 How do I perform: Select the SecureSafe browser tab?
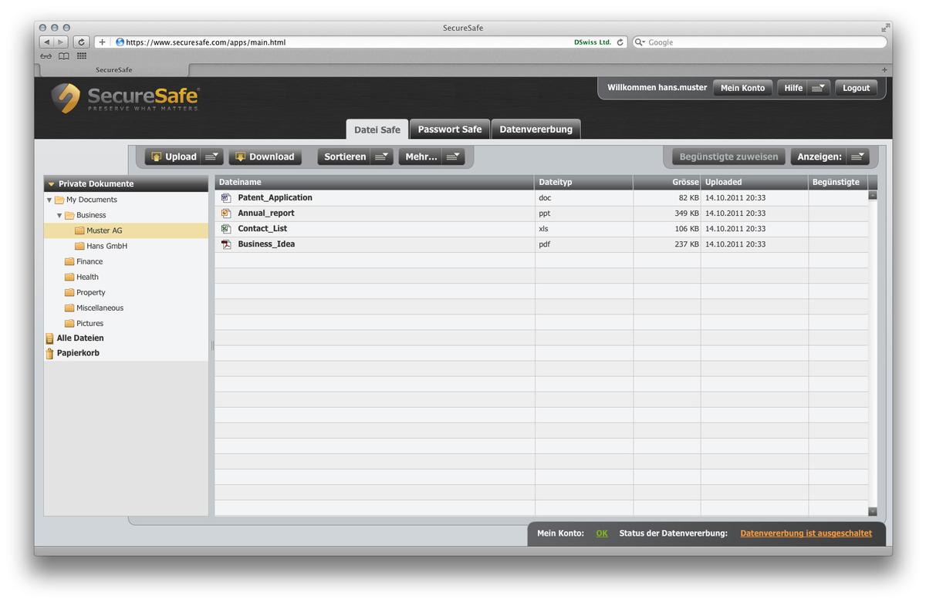pos(113,69)
